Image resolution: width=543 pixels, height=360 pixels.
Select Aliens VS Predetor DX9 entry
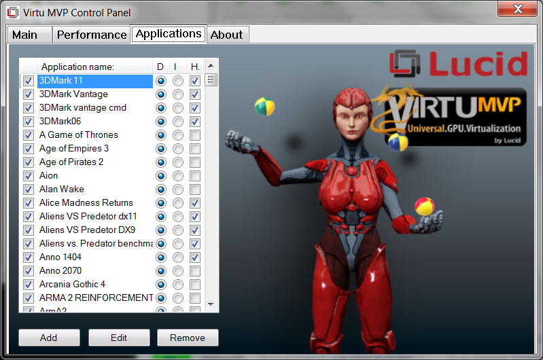(x=95, y=230)
